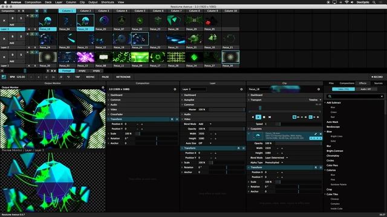Click the effects search magnifier icon
387x217 pixels.
click(x=330, y=96)
